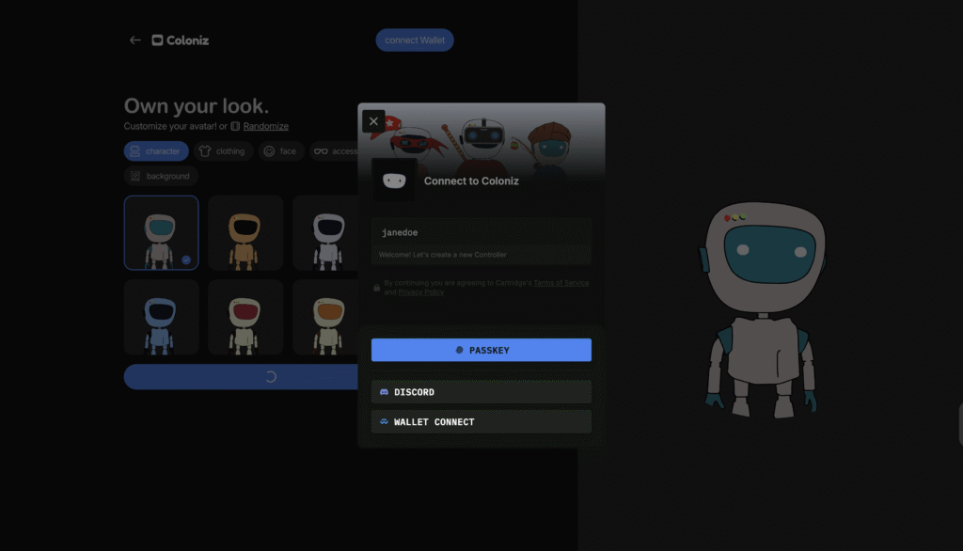This screenshot has width=963, height=551.
Task: Sign up with the PASSKEY button
Action: 481,350
